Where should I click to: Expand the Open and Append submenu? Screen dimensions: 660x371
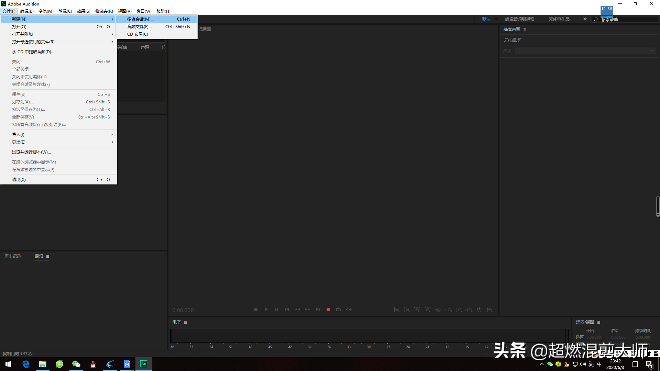112,34
